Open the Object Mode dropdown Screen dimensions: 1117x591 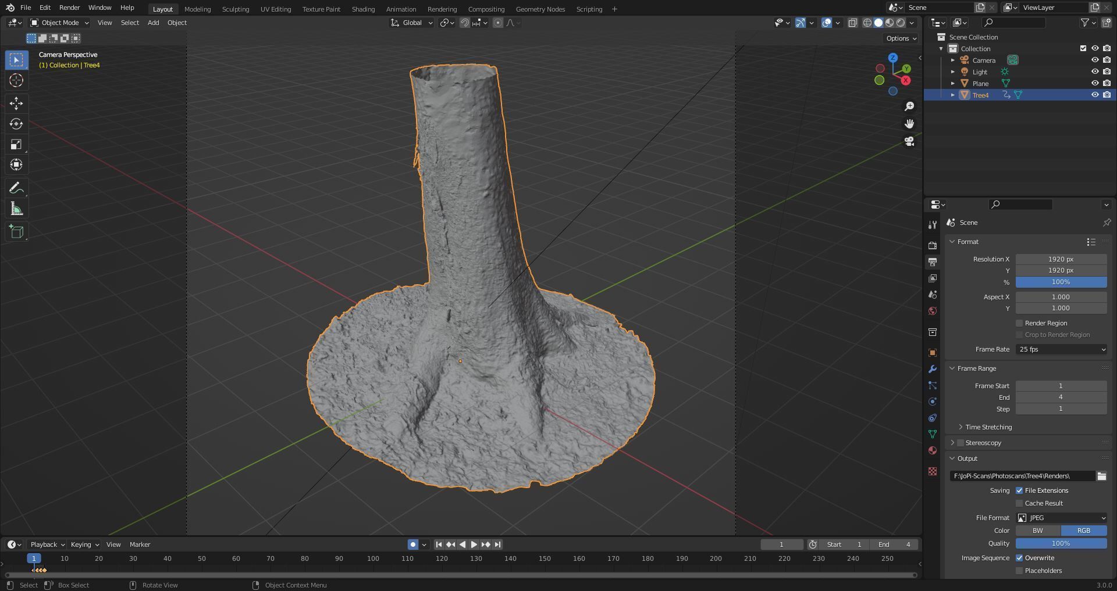pos(59,23)
